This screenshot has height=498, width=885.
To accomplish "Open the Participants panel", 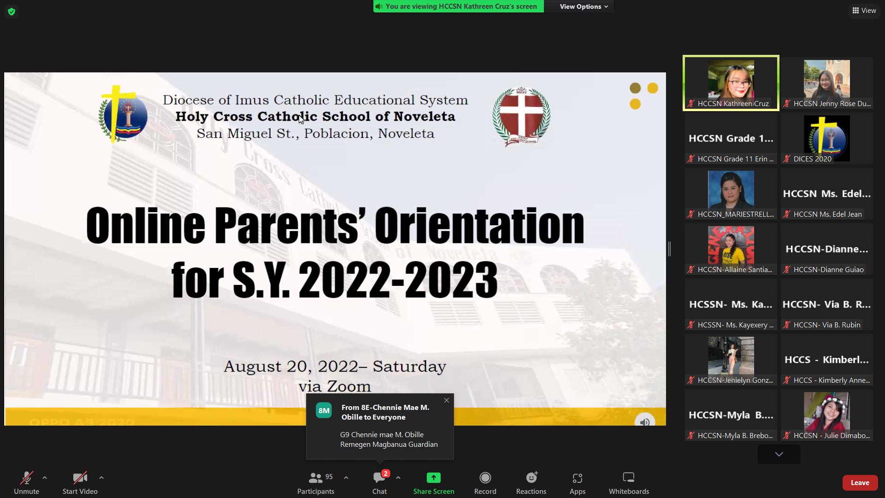I will (x=316, y=482).
